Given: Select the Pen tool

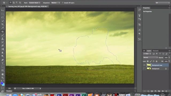Looking at the screenshot, I should [x=2, y=60].
